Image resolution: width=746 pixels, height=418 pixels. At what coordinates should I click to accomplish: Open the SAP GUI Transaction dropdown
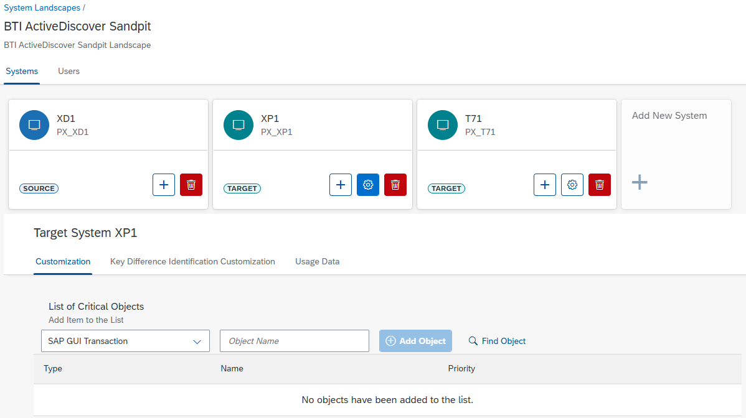pos(125,341)
